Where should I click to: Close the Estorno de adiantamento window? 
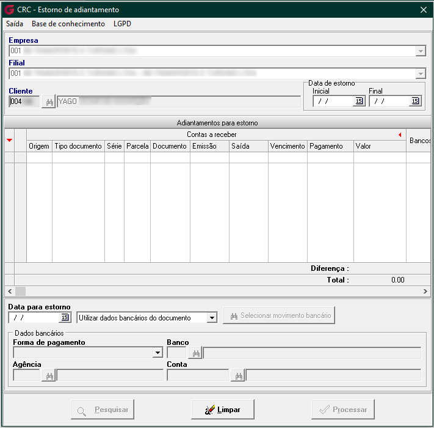(x=424, y=10)
